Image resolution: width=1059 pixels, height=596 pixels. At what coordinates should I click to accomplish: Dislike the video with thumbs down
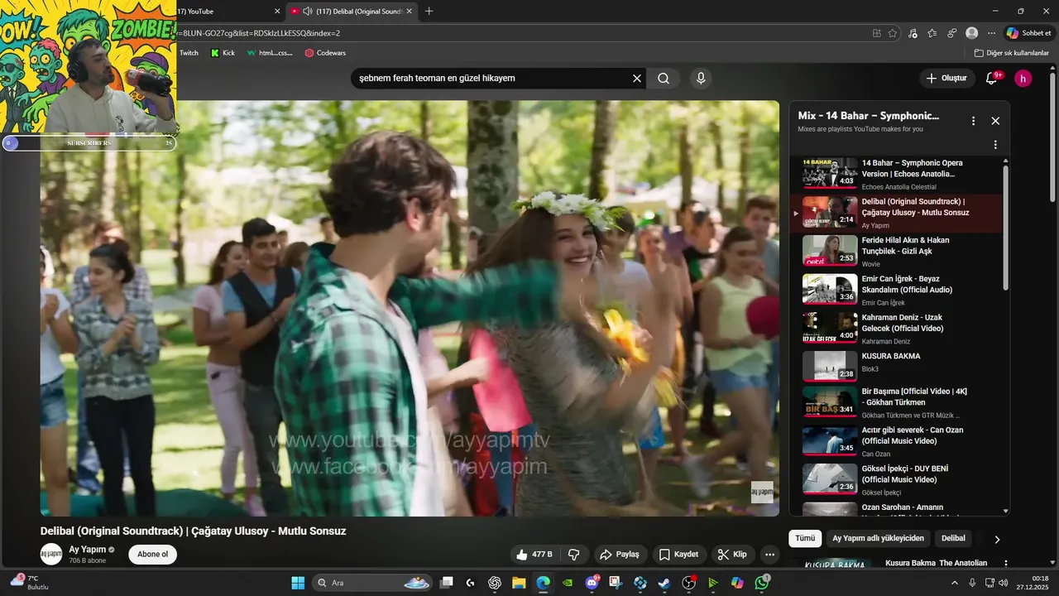(574, 555)
